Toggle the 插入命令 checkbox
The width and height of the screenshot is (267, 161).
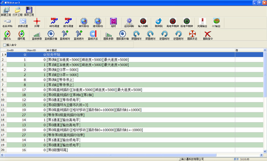pyautogui.click(x=4, y=45)
